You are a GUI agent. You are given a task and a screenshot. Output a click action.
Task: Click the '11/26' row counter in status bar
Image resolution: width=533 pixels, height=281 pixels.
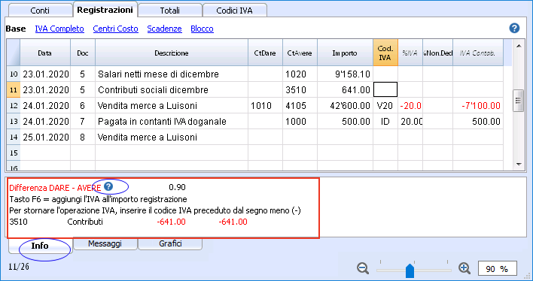[x=19, y=267]
